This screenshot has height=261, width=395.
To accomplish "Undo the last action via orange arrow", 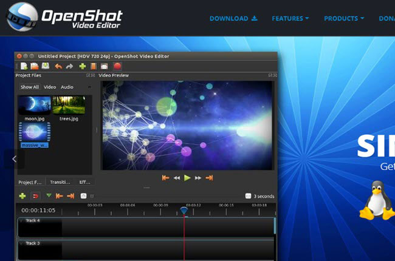I will pos(58,66).
